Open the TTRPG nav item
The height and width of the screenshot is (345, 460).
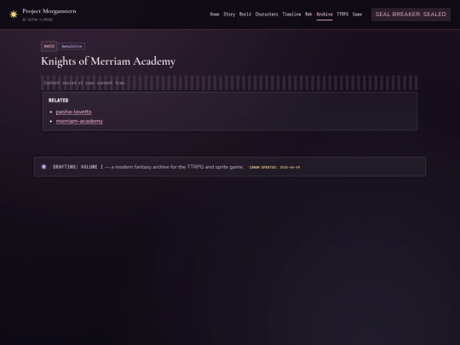click(x=342, y=14)
